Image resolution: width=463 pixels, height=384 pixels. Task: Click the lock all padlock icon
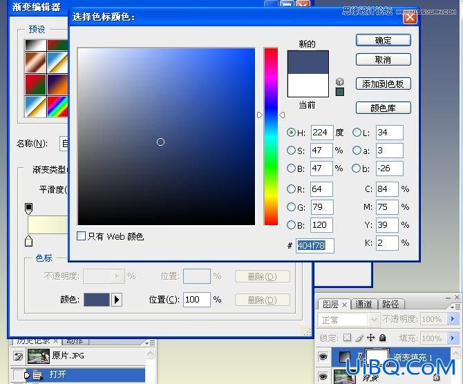(382, 337)
